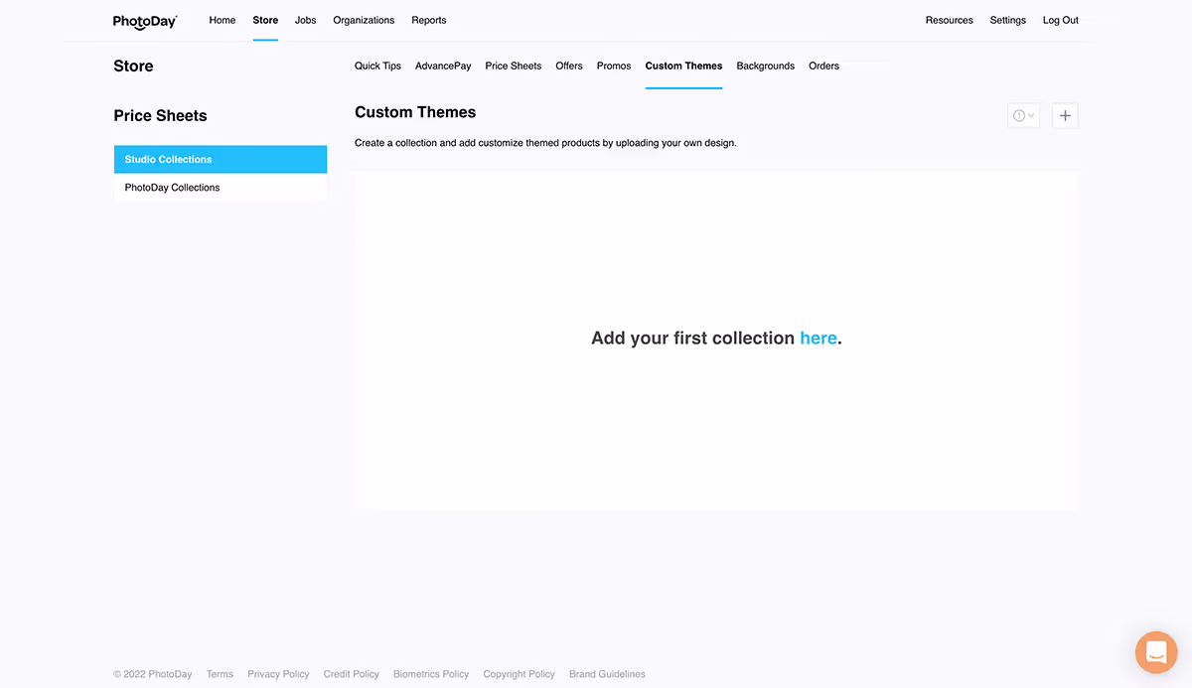This screenshot has width=1192, height=688.
Task: Open Copyright Policy footer link
Action: coord(520,674)
